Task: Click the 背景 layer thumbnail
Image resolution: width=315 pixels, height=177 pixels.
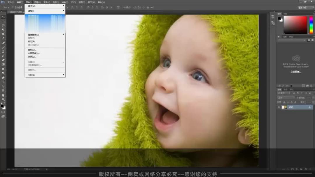Action: pyautogui.click(x=284, y=107)
